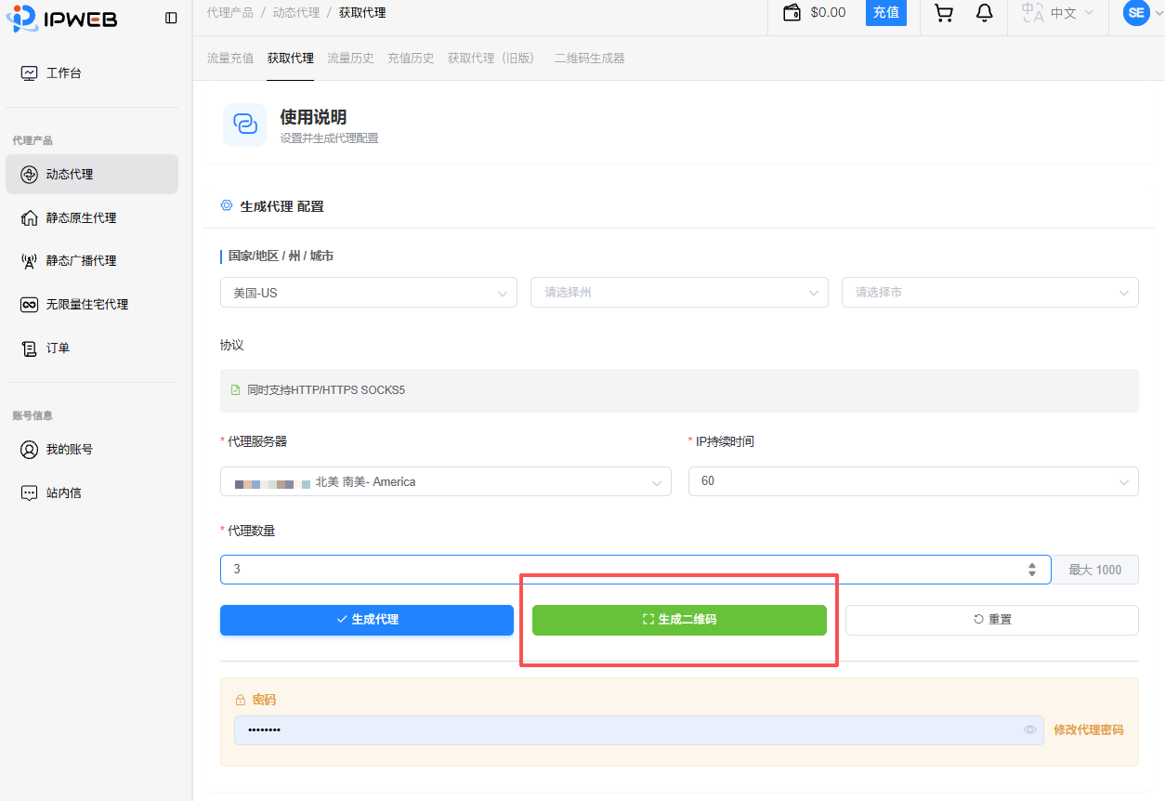Click the 最大 1000 label
The image size is (1165, 801).
(1095, 570)
